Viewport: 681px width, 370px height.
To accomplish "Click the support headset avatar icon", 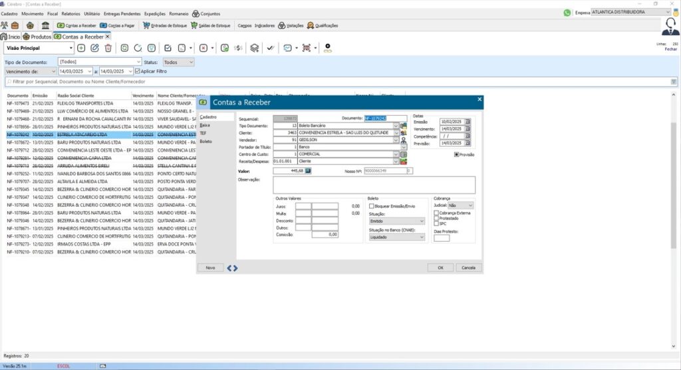I will pyautogui.click(x=670, y=27).
